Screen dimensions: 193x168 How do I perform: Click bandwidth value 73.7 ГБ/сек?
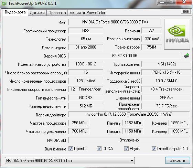(x=167, y=106)
